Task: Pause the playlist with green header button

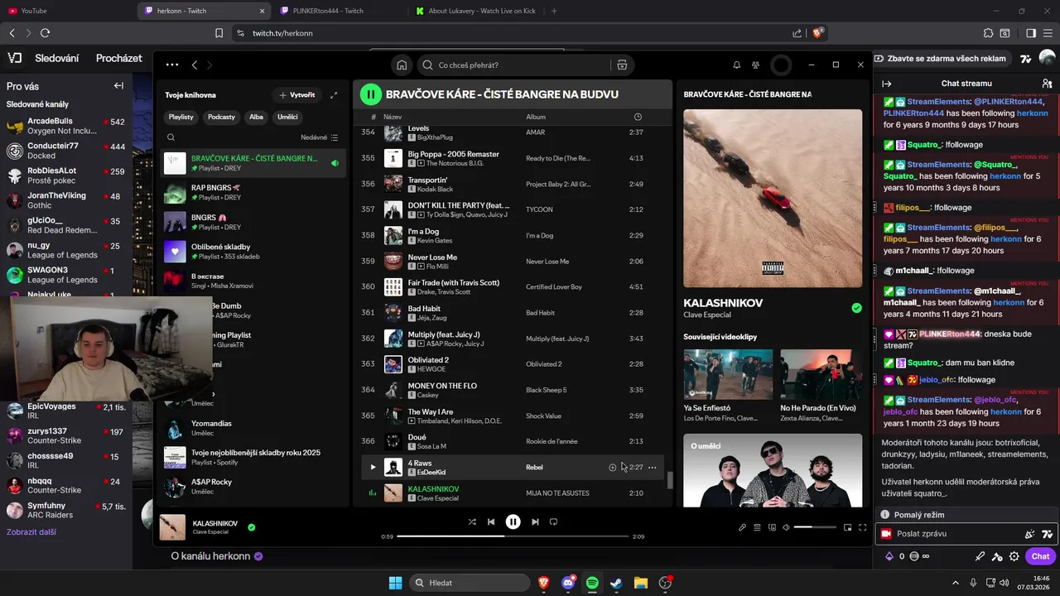Action: click(x=370, y=94)
